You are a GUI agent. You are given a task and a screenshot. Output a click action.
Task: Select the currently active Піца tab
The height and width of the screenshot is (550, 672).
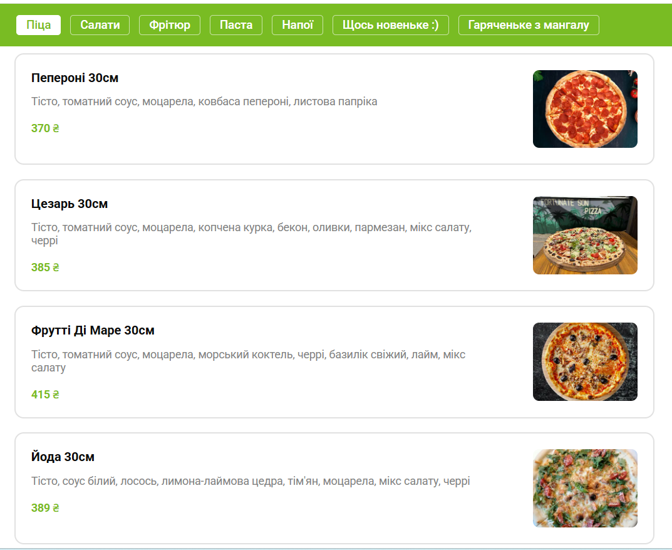point(38,26)
